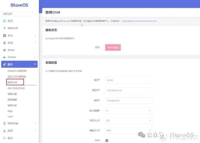Select 群晖DSM submenu item
Image resolution: width=200 pixels, height=143 pixels.
(x=12, y=83)
